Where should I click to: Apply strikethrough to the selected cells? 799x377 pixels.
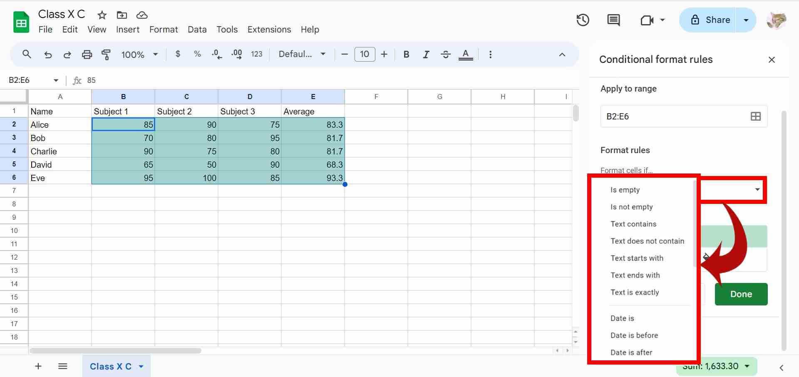coord(445,54)
